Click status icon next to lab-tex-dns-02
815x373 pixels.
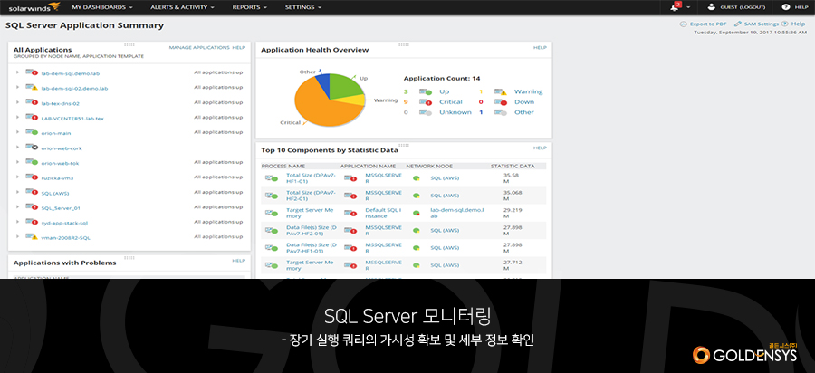[x=32, y=103]
